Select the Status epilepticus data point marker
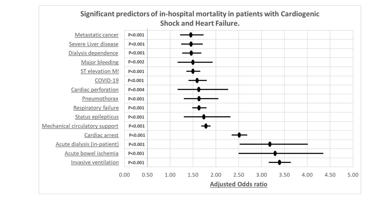378x212 pixels. click(x=204, y=117)
